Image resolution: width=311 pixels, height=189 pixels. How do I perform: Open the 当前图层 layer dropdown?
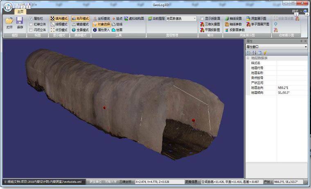pos(181,19)
